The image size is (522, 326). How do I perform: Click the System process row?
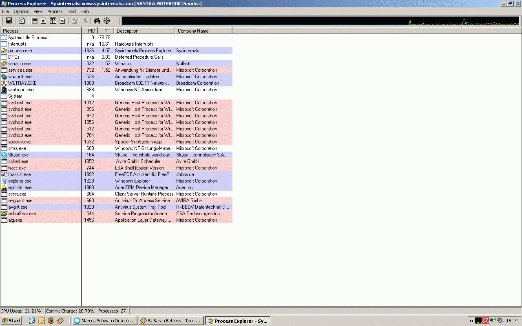116,96
